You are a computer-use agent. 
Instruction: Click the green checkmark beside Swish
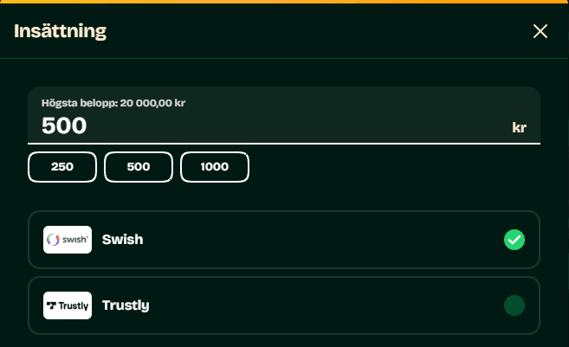[514, 240]
